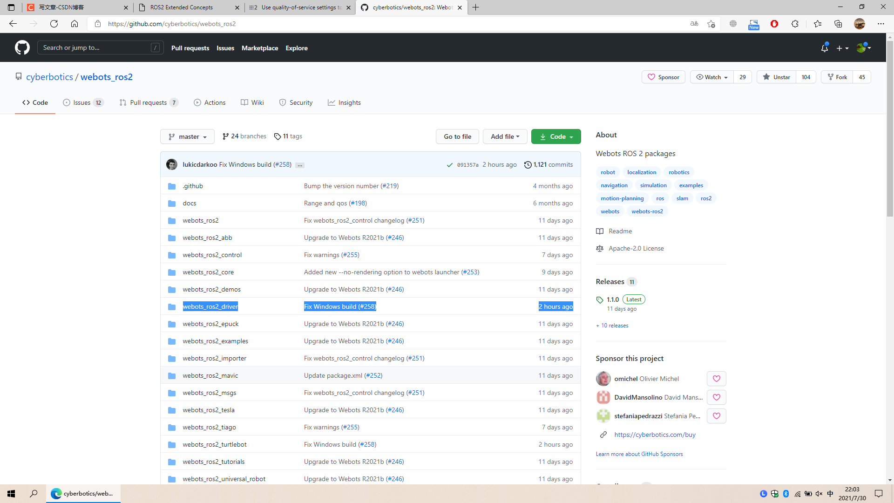
Task: Click heart sponsor button for omichel
Action: coord(716,379)
